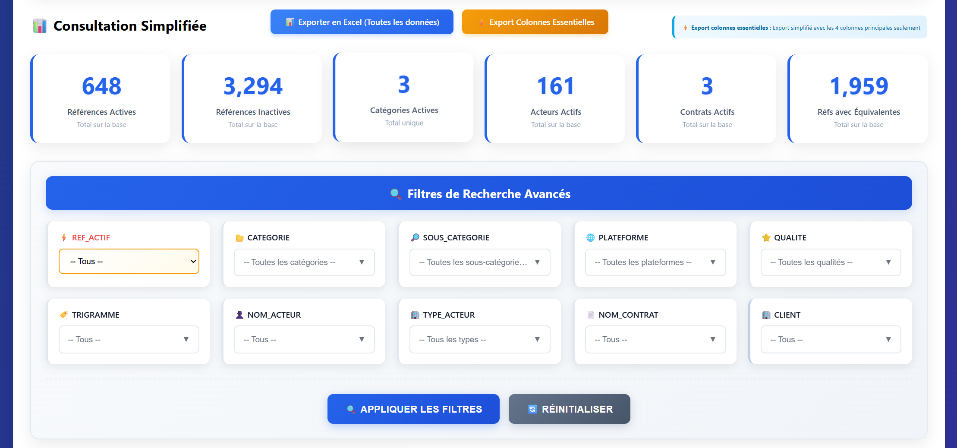Open the Tous les types dropdown
Viewport: 957px width, 448px height.
click(480, 340)
